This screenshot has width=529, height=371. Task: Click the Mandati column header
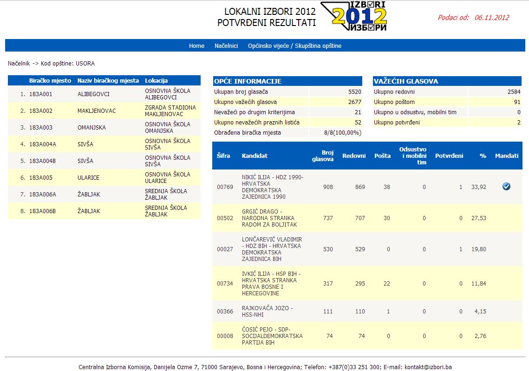[x=507, y=156]
